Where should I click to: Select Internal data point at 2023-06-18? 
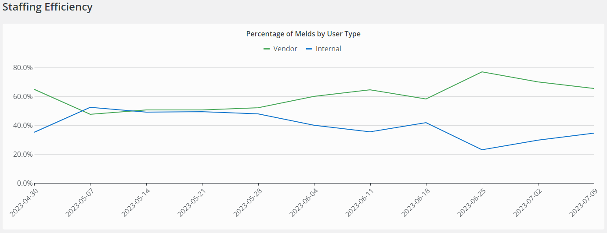[x=426, y=123]
